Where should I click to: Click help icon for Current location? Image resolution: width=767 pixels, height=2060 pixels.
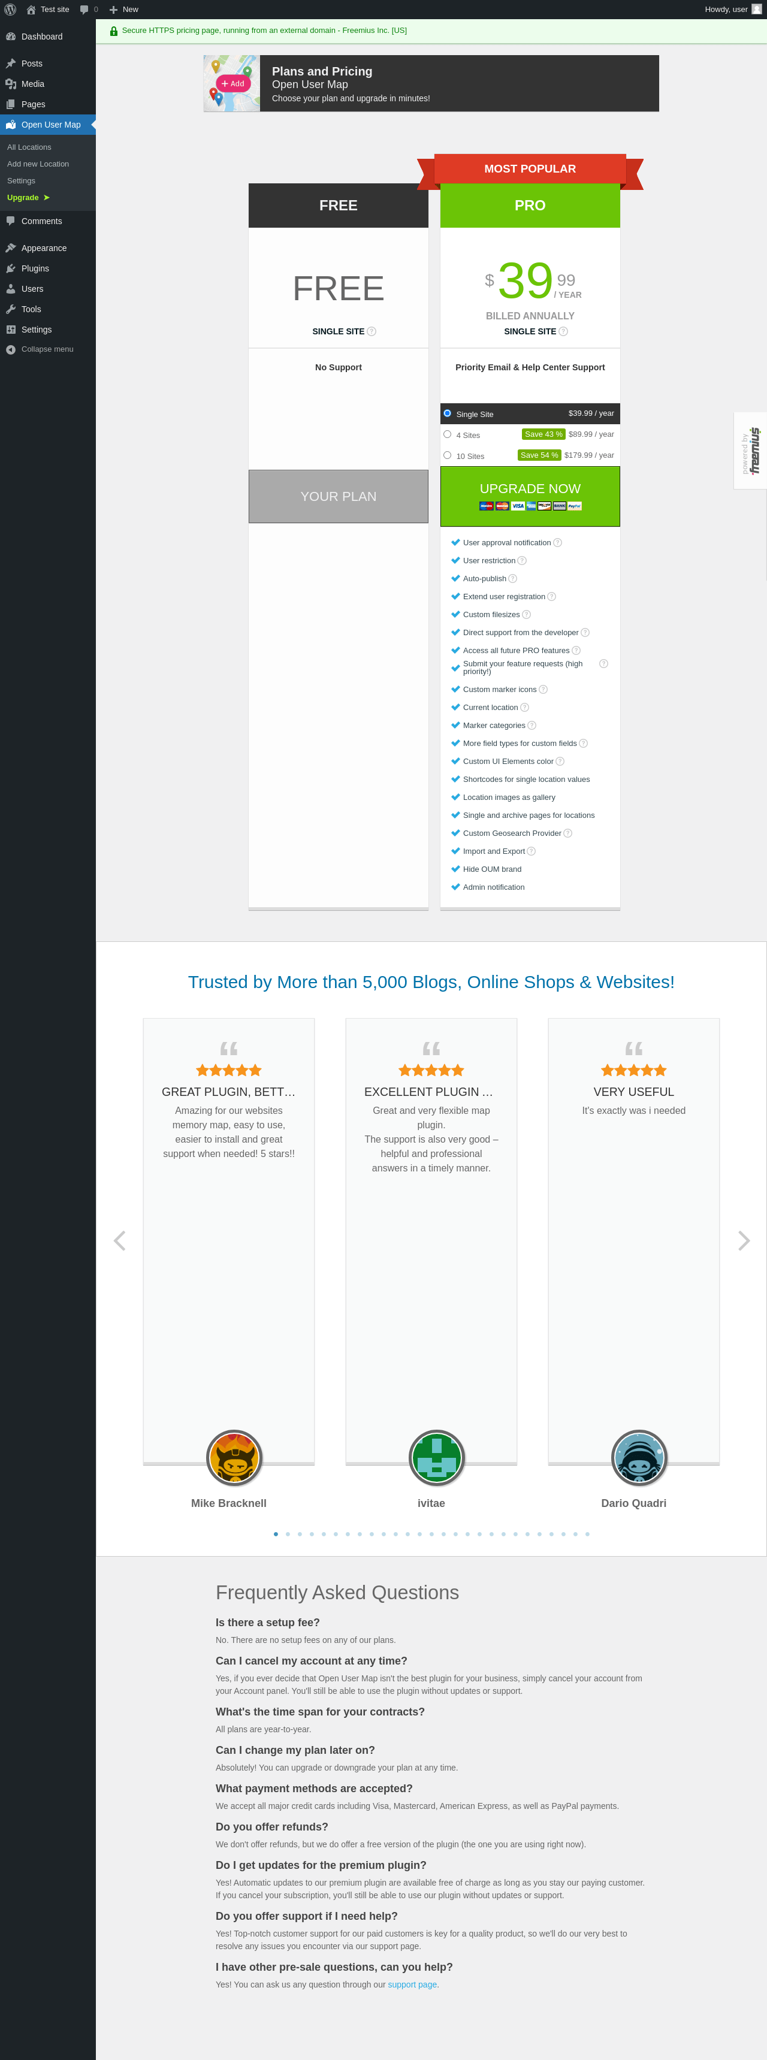tap(525, 708)
